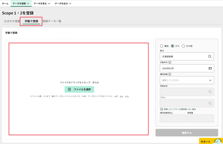Switch to 登録データ一覧 tab
This screenshot has height=144, width=223.
(x=52, y=21)
